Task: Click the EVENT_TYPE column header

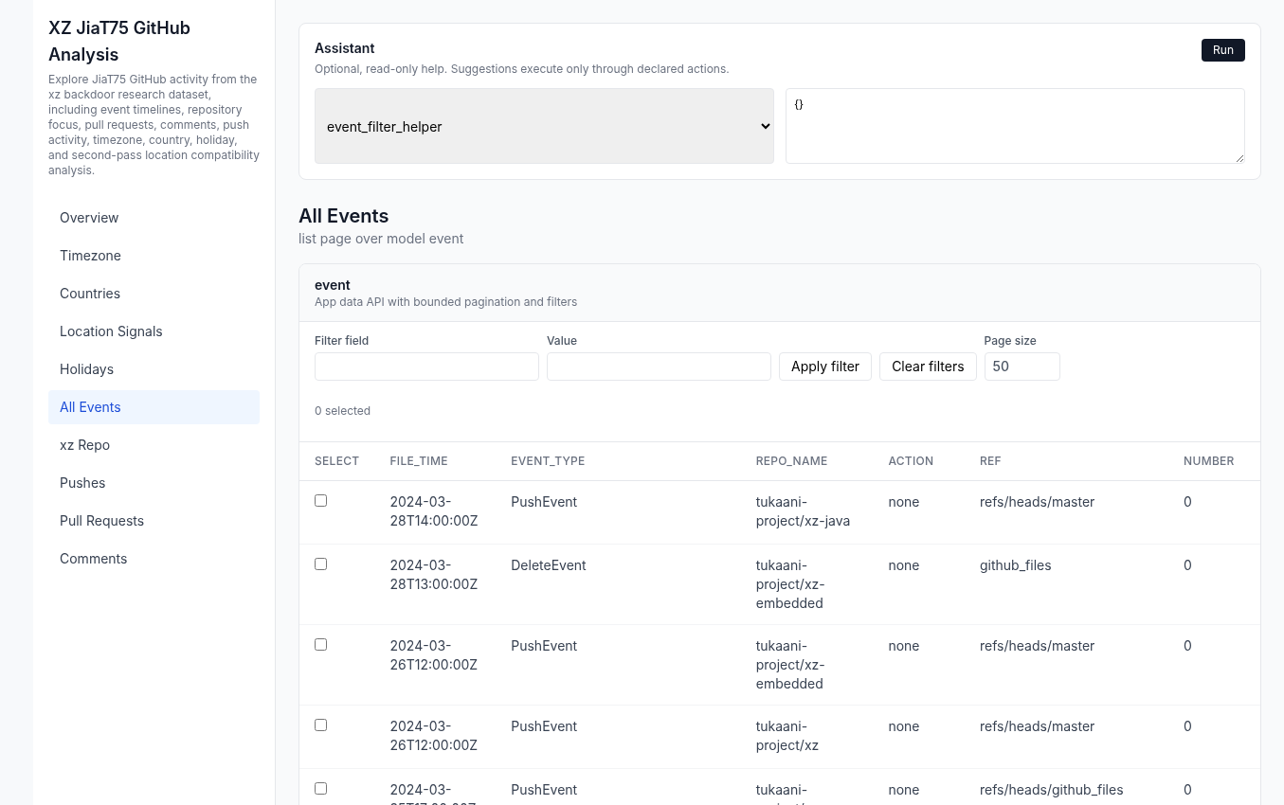Action: (548, 461)
